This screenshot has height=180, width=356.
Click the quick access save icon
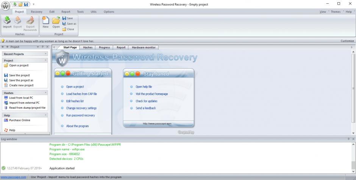pos(26,4)
